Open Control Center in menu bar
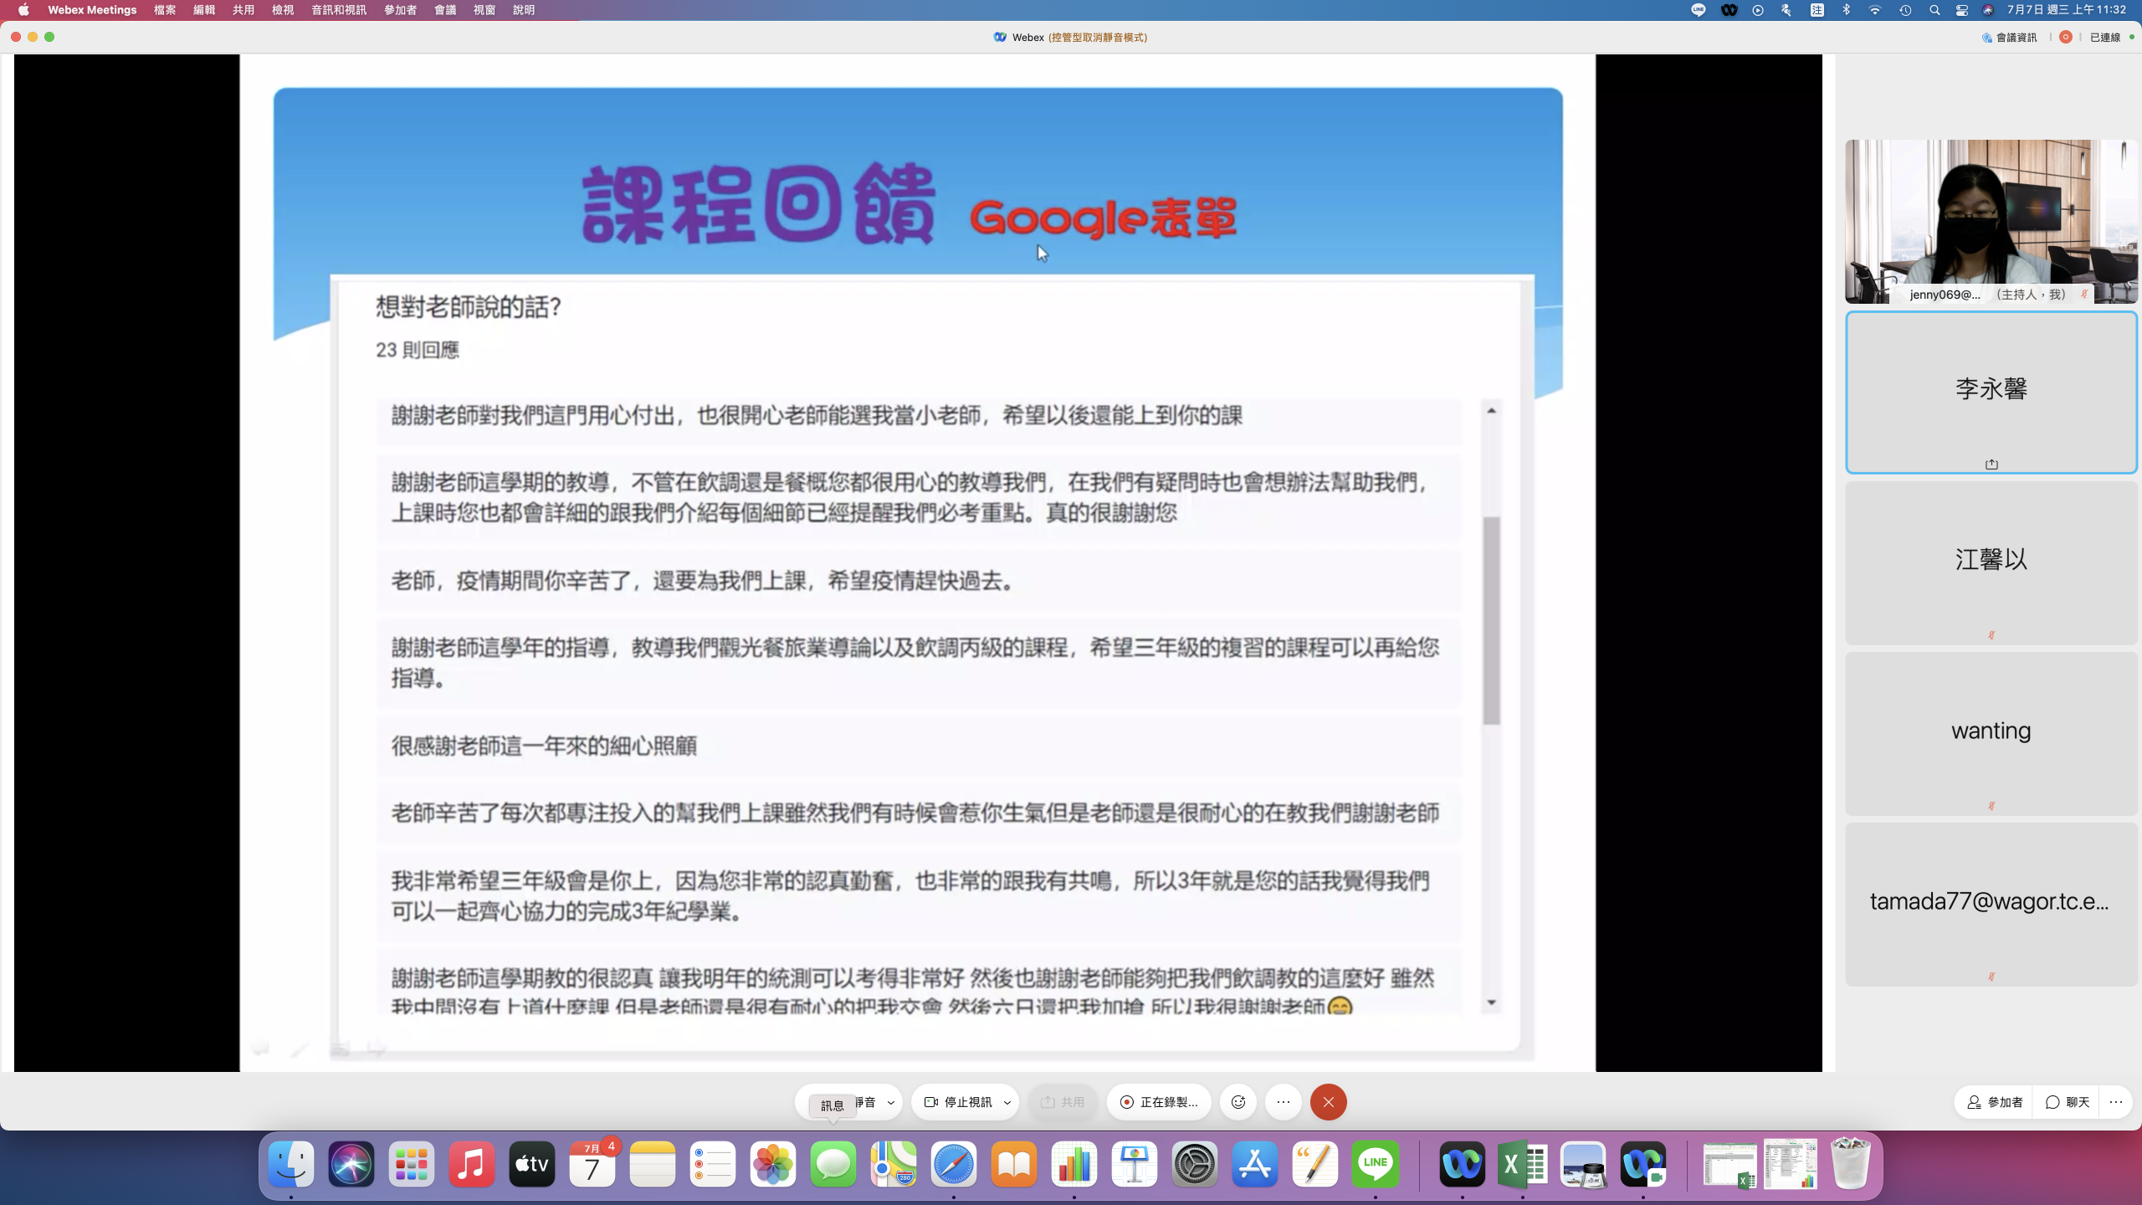The height and width of the screenshot is (1205, 2142). pyautogui.click(x=1962, y=10)
